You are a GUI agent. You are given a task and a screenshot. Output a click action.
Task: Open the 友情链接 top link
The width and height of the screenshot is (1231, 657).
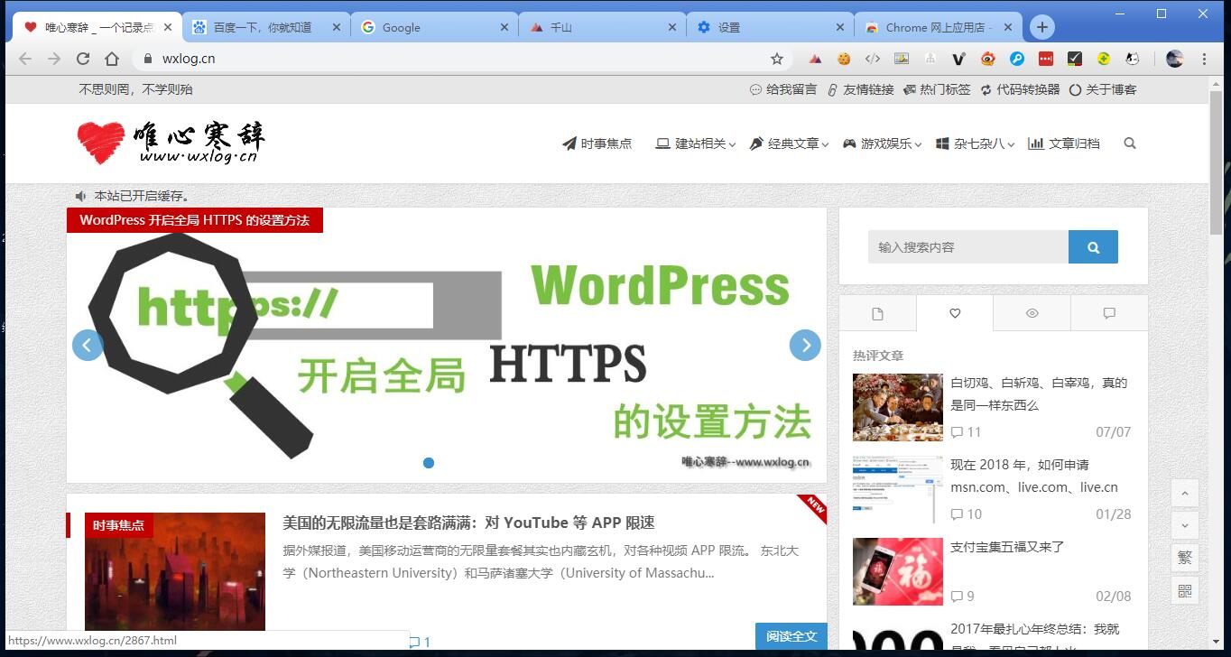pyautogui.click(x=860, y=89)
